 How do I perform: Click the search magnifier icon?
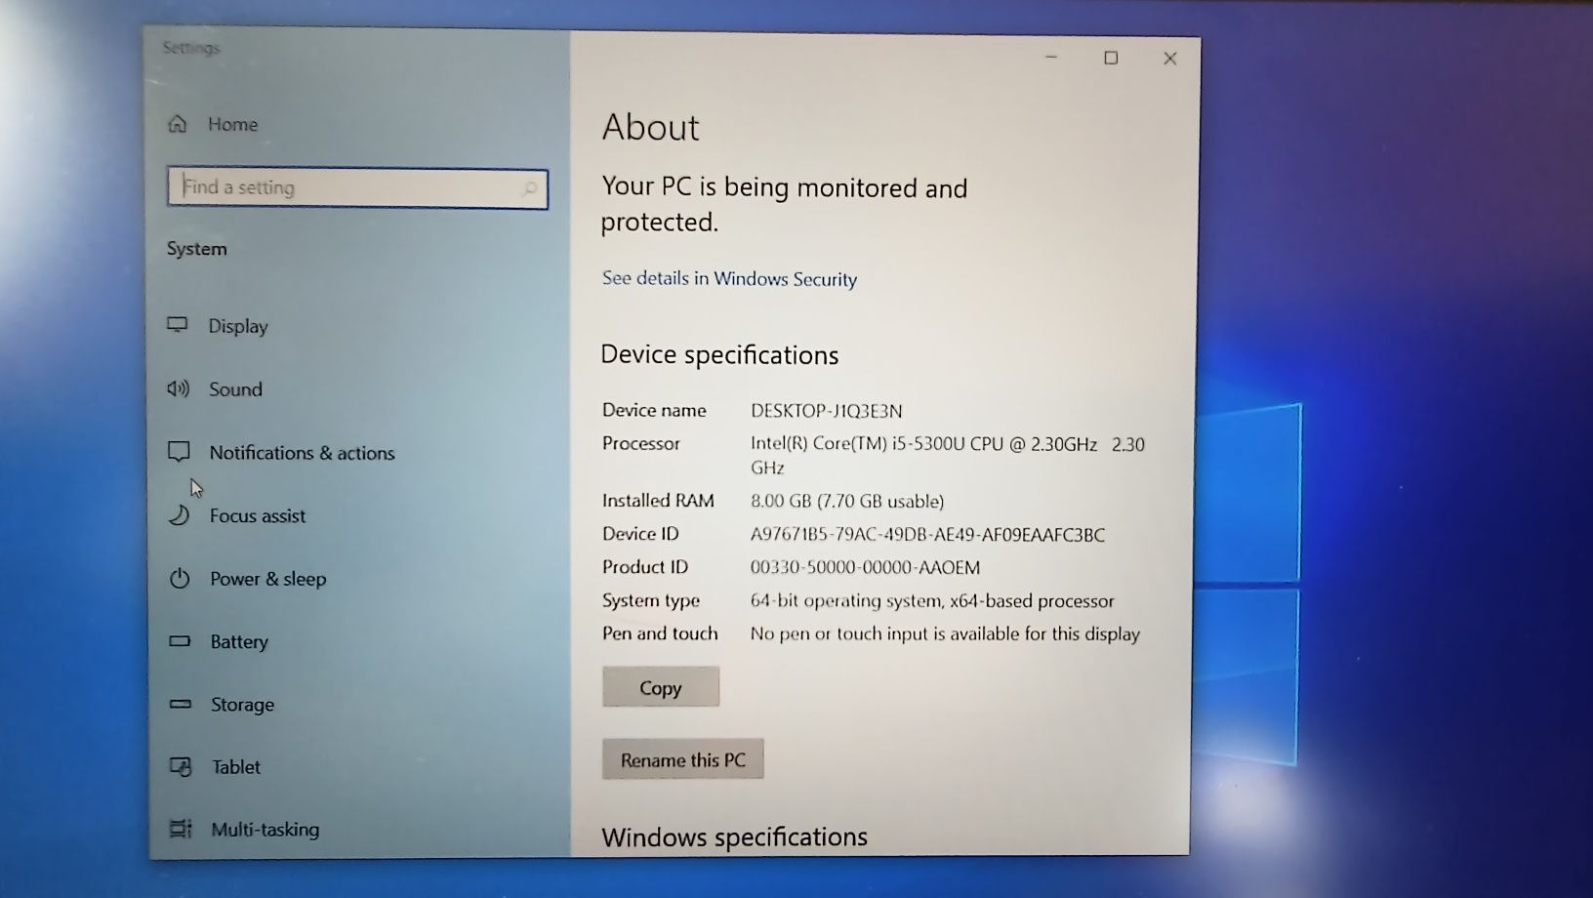pyautogui.click(x=530, y=188)
